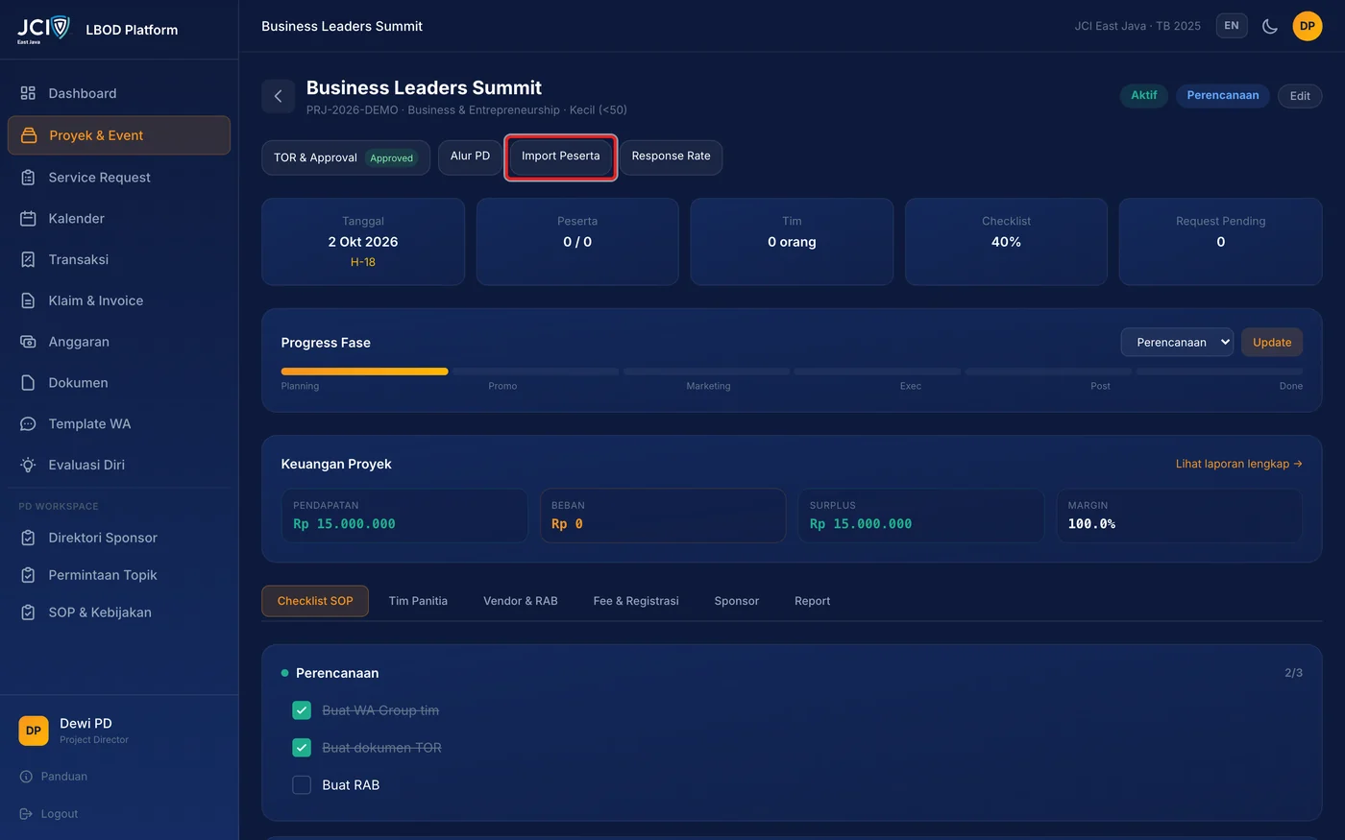Open Lihat laporan lengkap link
This screenshot has width=1345, height=840.
[x=1238, y=464]
